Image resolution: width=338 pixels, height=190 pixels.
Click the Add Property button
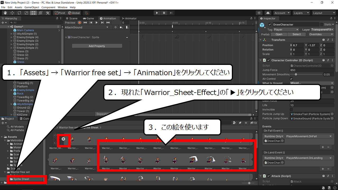point(97,46)
